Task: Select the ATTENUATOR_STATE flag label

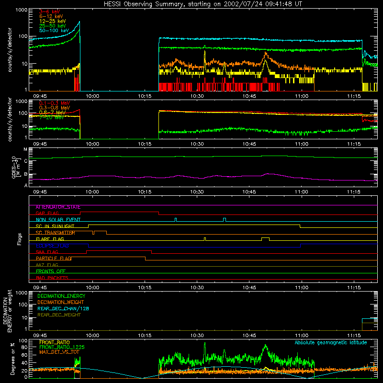Action: [58, 207]
